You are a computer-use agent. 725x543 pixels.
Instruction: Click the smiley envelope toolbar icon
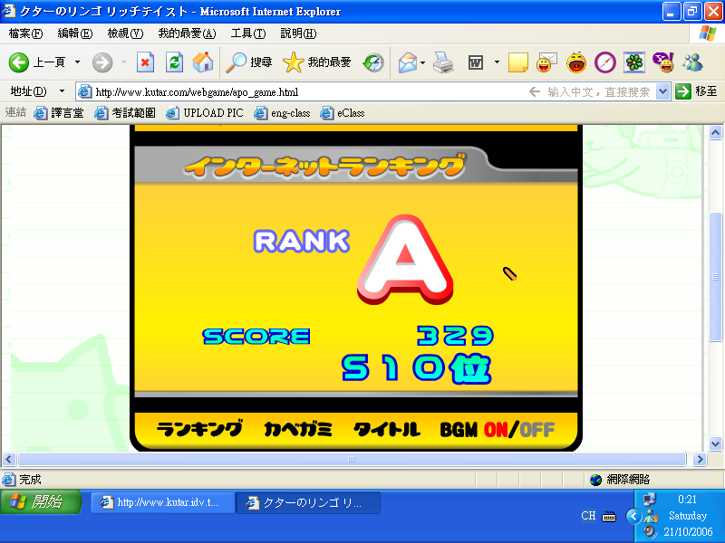(546, 62)
